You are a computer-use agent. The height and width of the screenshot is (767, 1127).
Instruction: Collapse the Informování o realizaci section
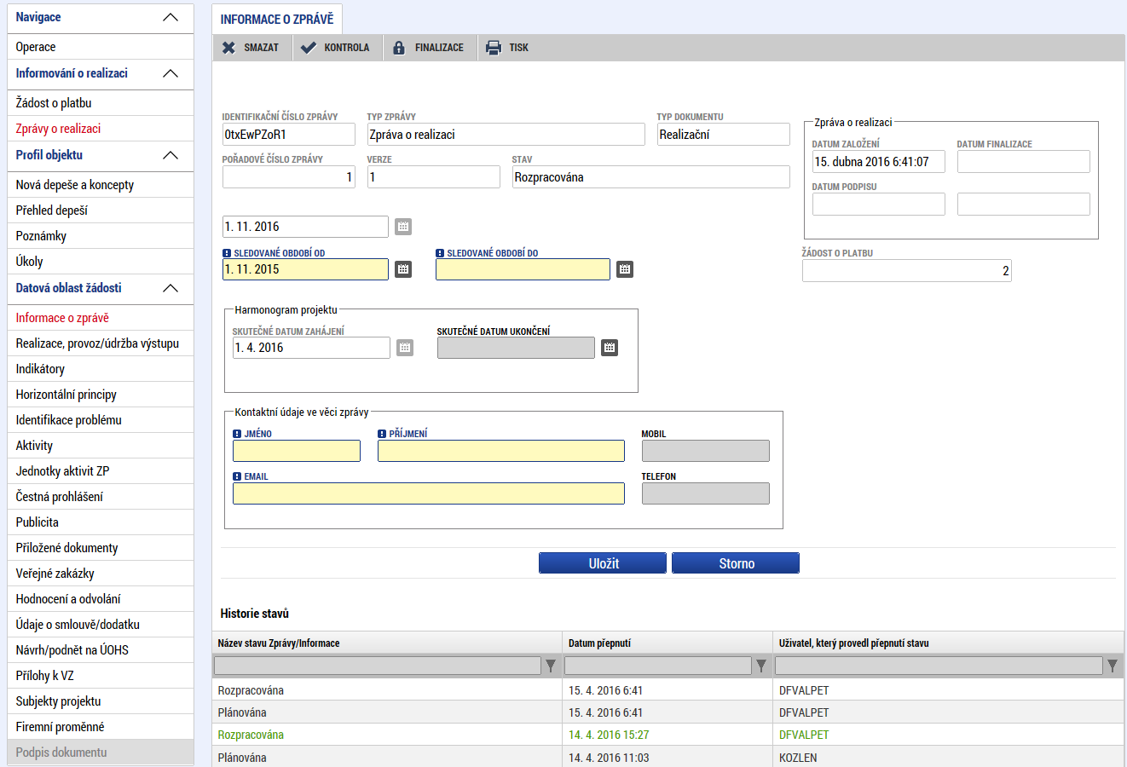coord(170,74)
